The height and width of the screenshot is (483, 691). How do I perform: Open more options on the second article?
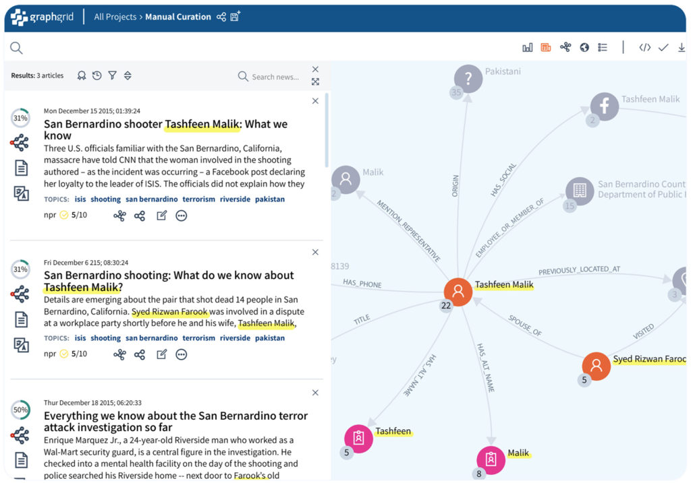click(181, 354)
